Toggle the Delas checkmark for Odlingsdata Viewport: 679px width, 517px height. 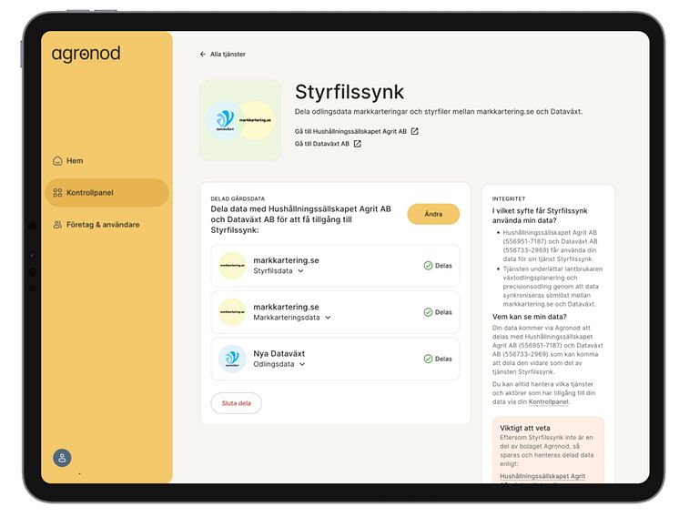(x=428, y=359)
